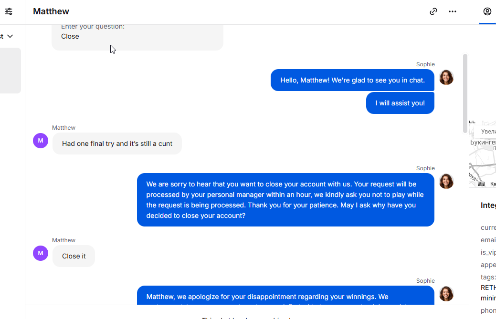The image size is (496, 319).
Task: Click Matthew's avatar beside "Close it" message
Action: pos(41,253)
